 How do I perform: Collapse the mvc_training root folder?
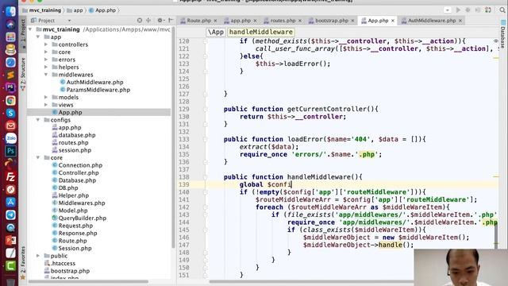point(30,29)
